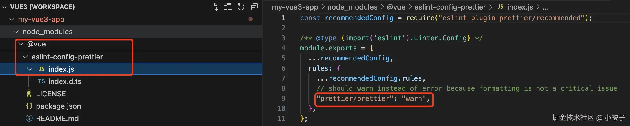Click node_modules in the breadcrumb path
This screenshot has height=126, width=630.
tap(352, 7)
